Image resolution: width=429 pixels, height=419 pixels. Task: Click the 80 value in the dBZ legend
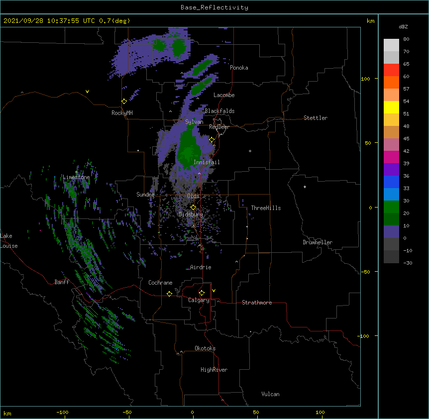pyautogui.click(x=406, y=39)
